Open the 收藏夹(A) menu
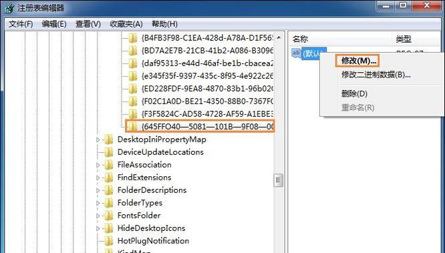 126,24
